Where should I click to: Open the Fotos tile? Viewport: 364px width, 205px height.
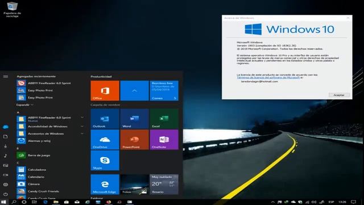(134, 184)
